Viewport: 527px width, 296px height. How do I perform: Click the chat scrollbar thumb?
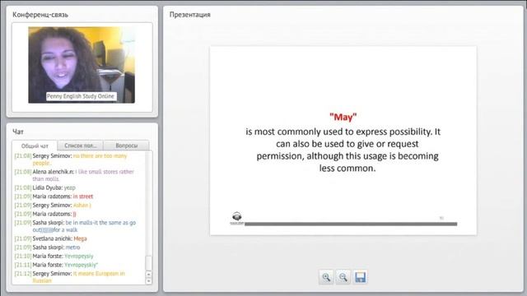[148, 263]
